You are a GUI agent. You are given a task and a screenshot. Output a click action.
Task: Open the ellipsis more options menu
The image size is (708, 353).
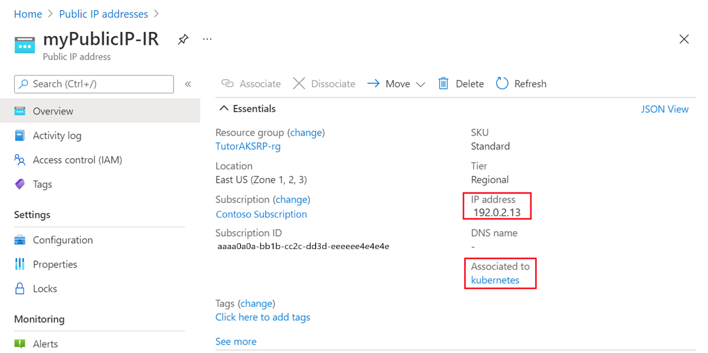[207, 39]
